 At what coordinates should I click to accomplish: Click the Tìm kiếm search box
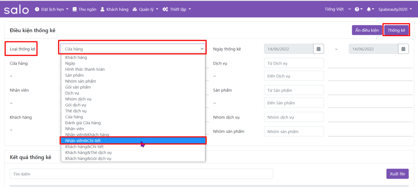(x=141, y=174)
